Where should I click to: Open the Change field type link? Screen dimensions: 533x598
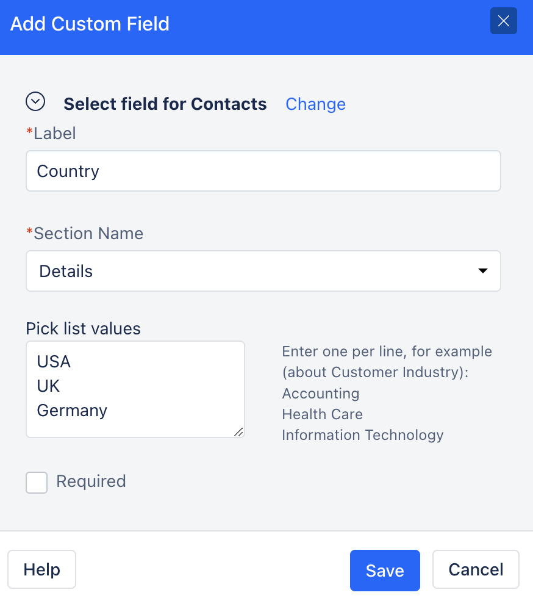pyautogui.click(x=315, y=104)
